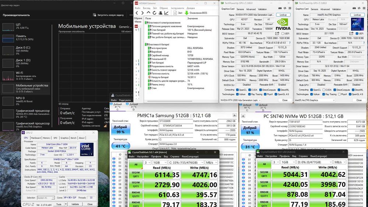Go back with AIDA64 left arrow
Screen dimensions: 368x207
pos(137,13)
